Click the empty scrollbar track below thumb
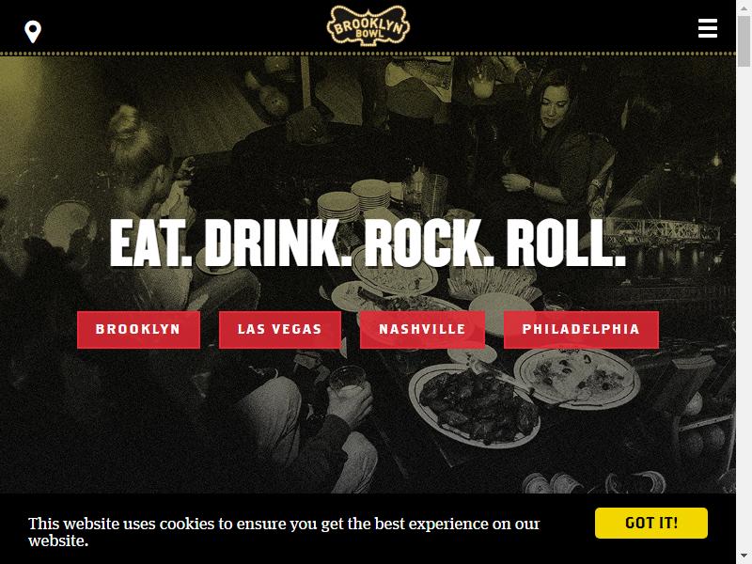 click(744, 307)
